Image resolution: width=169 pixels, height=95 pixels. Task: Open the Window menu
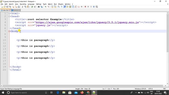pyautogui.click(x=68, y=4)
